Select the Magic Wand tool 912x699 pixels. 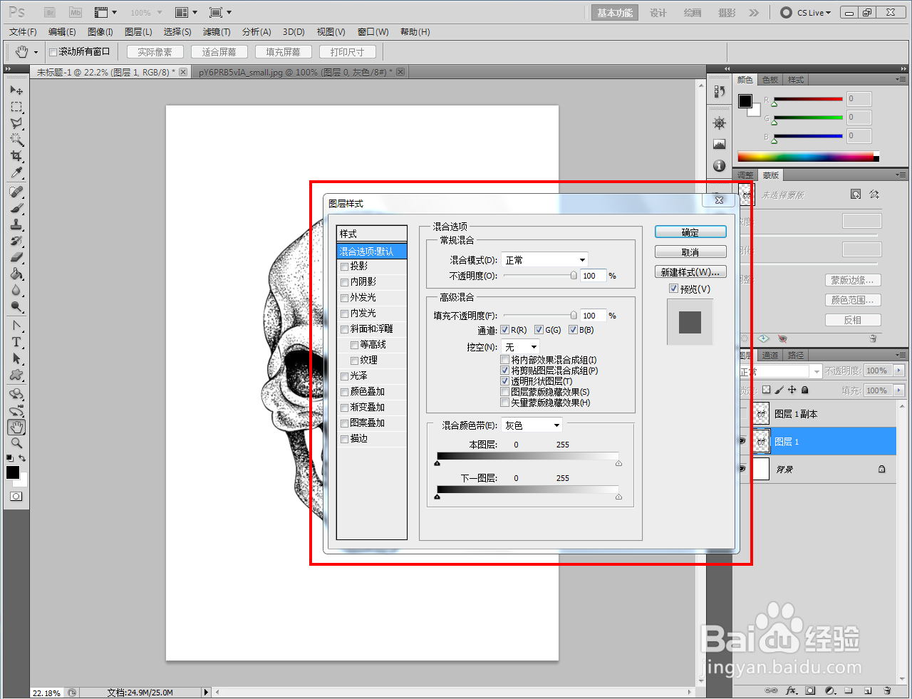coord(16,140)
